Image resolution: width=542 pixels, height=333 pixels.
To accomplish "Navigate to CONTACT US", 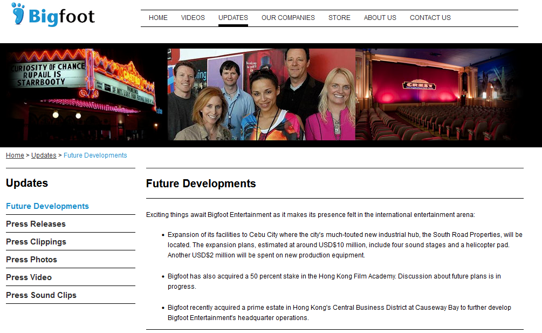I will [x=430, y=18].
